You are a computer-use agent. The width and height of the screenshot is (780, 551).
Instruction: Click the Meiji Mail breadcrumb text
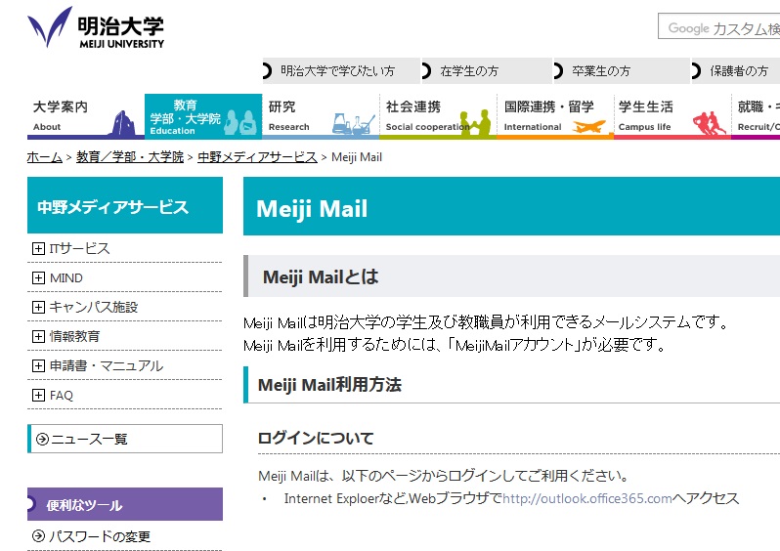357,157
